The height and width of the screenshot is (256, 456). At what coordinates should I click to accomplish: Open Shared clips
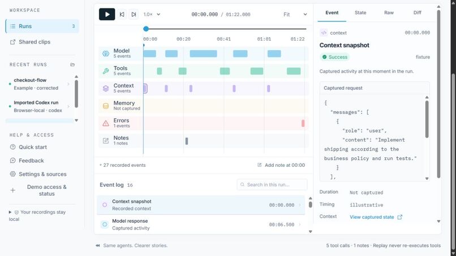coord(42,42)
